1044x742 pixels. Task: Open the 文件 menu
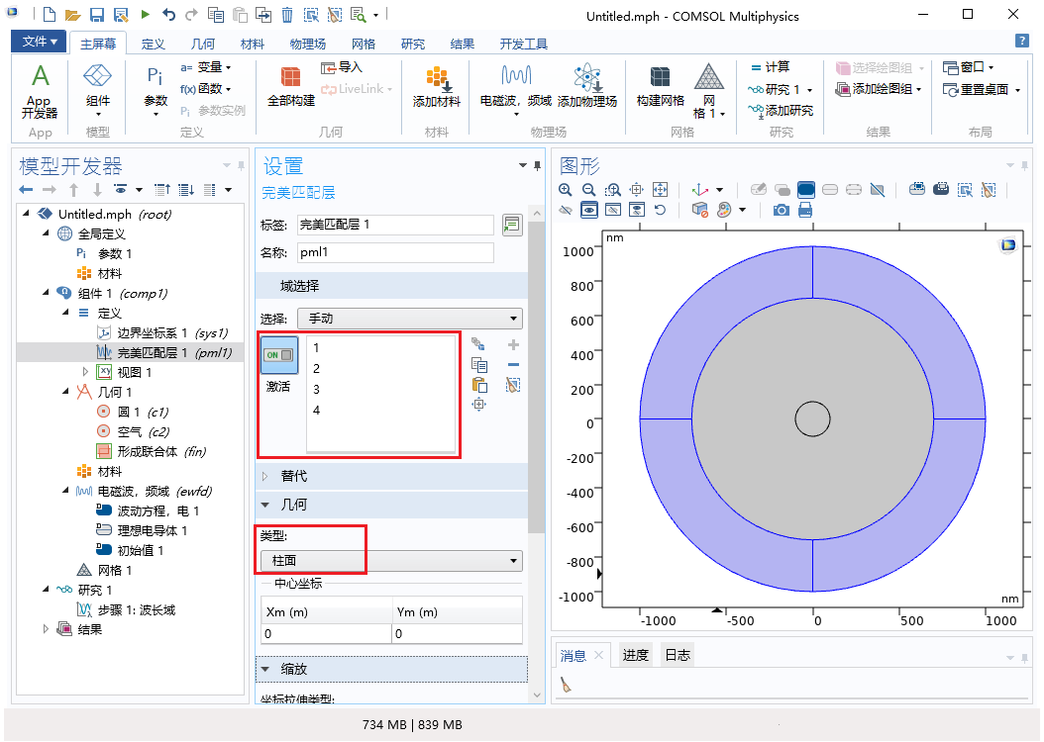(40, 42)
